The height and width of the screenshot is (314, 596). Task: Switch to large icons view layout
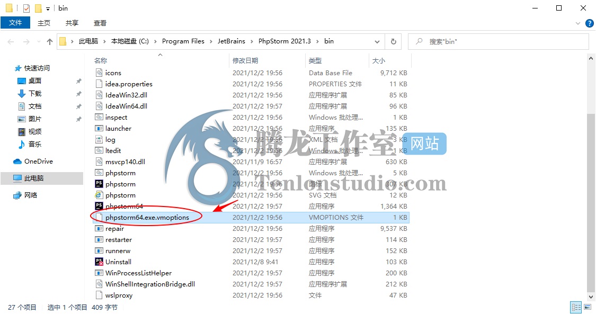[588, 307]
